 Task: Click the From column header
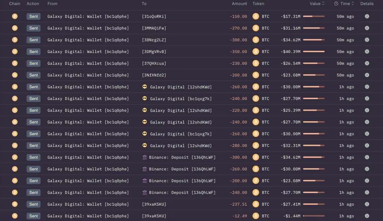[x=52, y=4]
